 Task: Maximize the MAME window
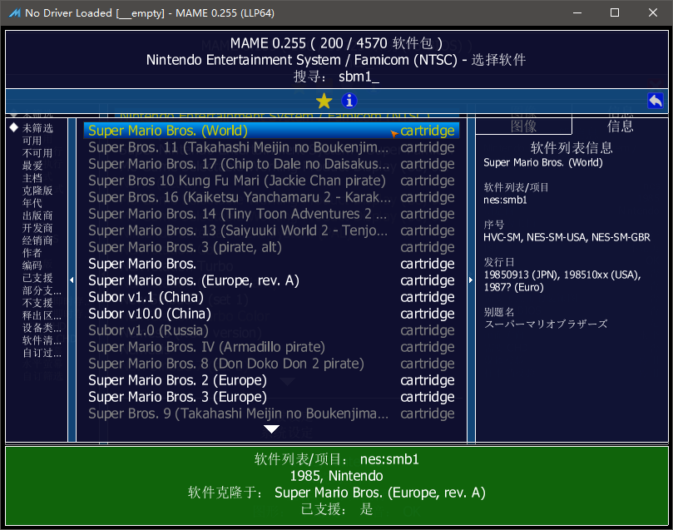coord(615,12)
